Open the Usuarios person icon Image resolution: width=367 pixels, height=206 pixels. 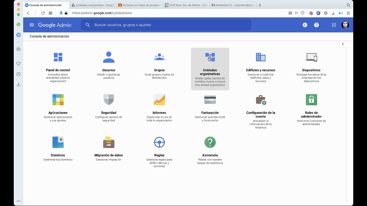(x=109, y=57)
